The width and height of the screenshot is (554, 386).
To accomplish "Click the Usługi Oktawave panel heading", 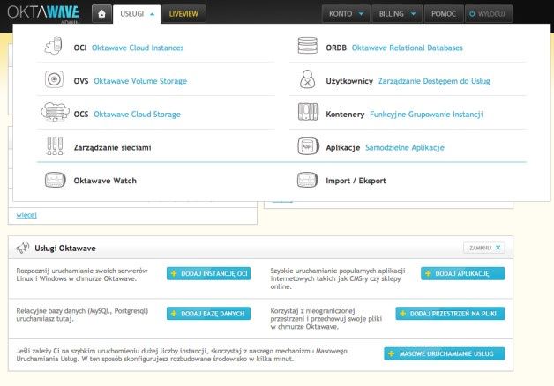I will pyautogui.click(x=65, y=248).
